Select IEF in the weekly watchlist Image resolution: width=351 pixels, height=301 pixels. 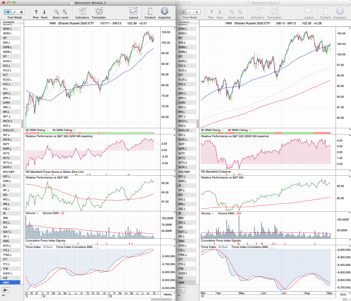5,38
